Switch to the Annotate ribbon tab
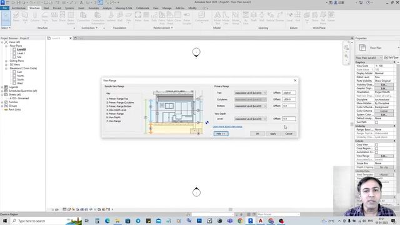The height and width of the screenshot is (225, 400). tap(94, 8)
